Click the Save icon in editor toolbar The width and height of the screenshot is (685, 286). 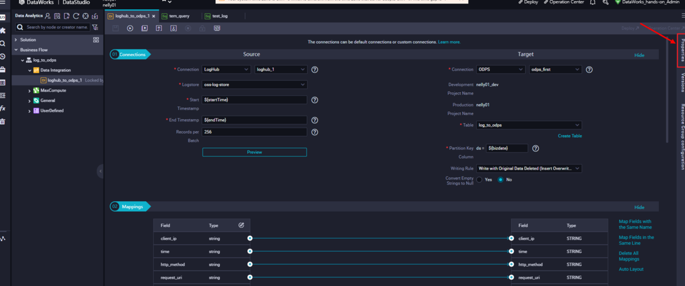pyautogui.click(x=116, y=28)
